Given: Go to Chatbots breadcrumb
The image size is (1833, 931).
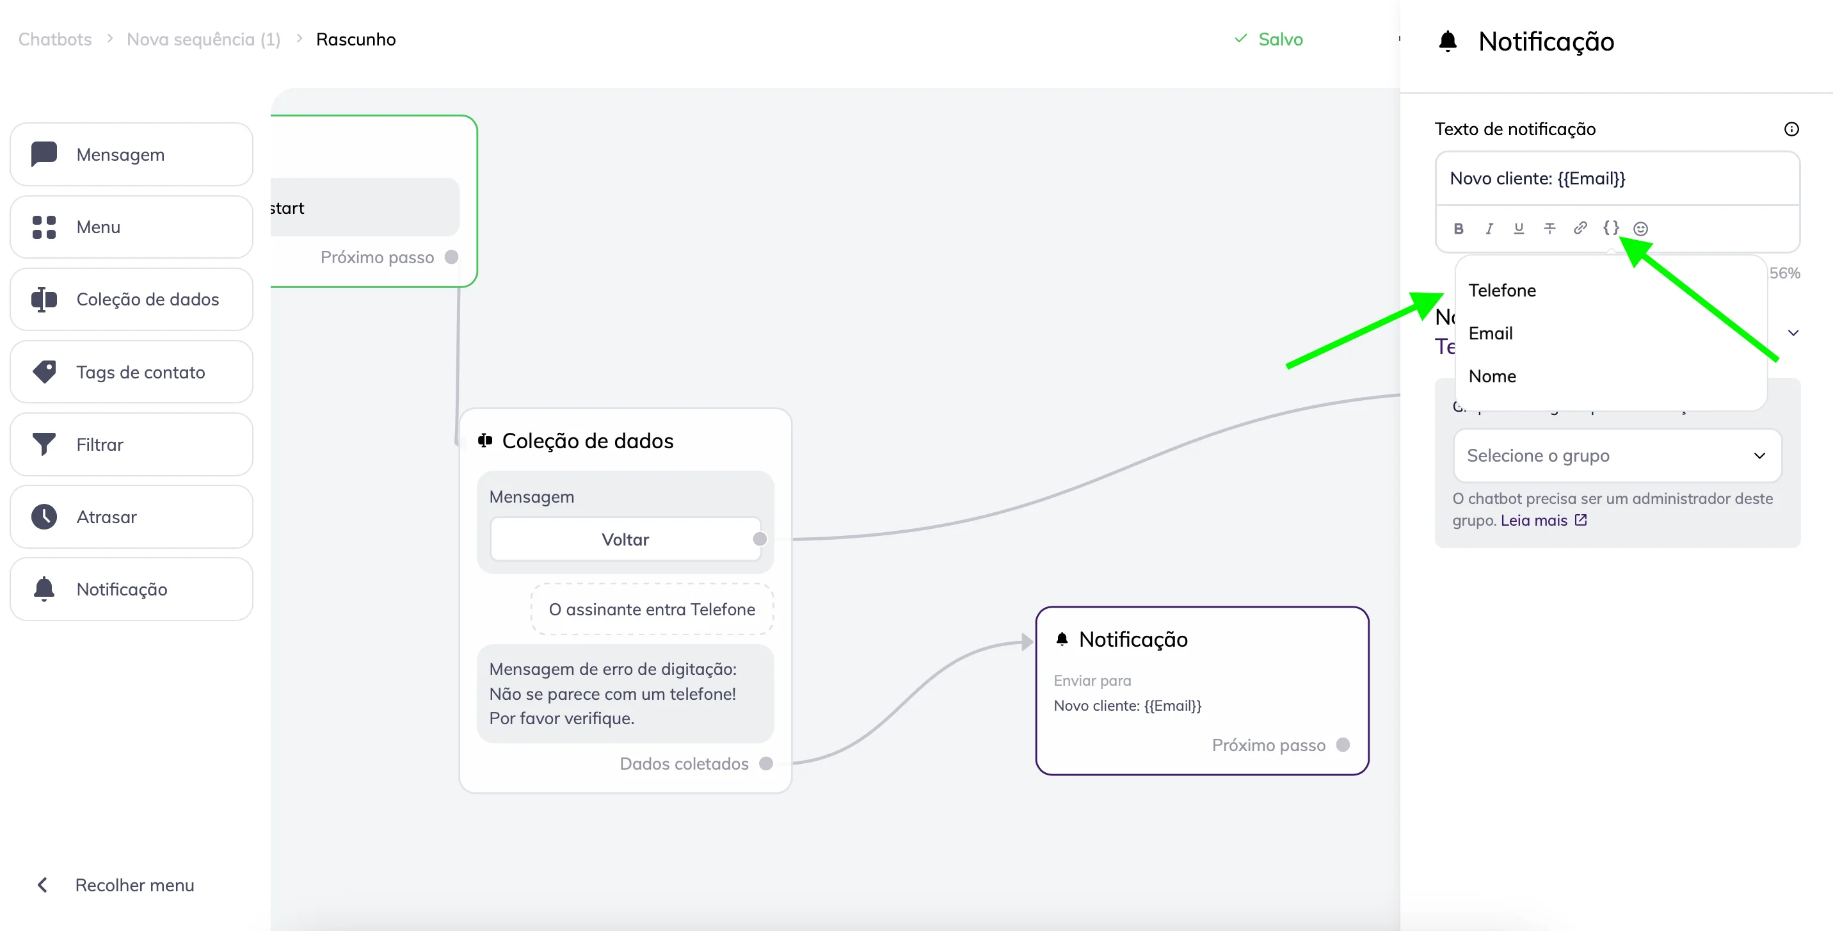Looking at the screenshot, I should click(x=55, y=39).
